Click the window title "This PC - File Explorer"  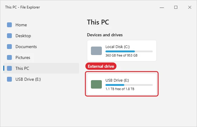pos(22,7)
